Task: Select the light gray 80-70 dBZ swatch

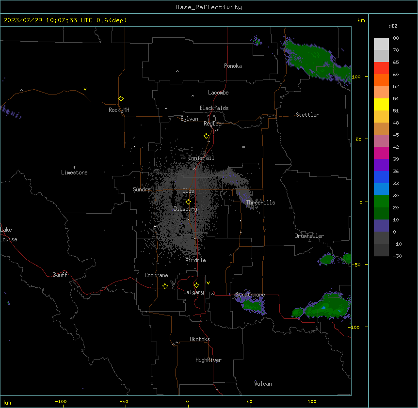Action: tap(381, 44)
